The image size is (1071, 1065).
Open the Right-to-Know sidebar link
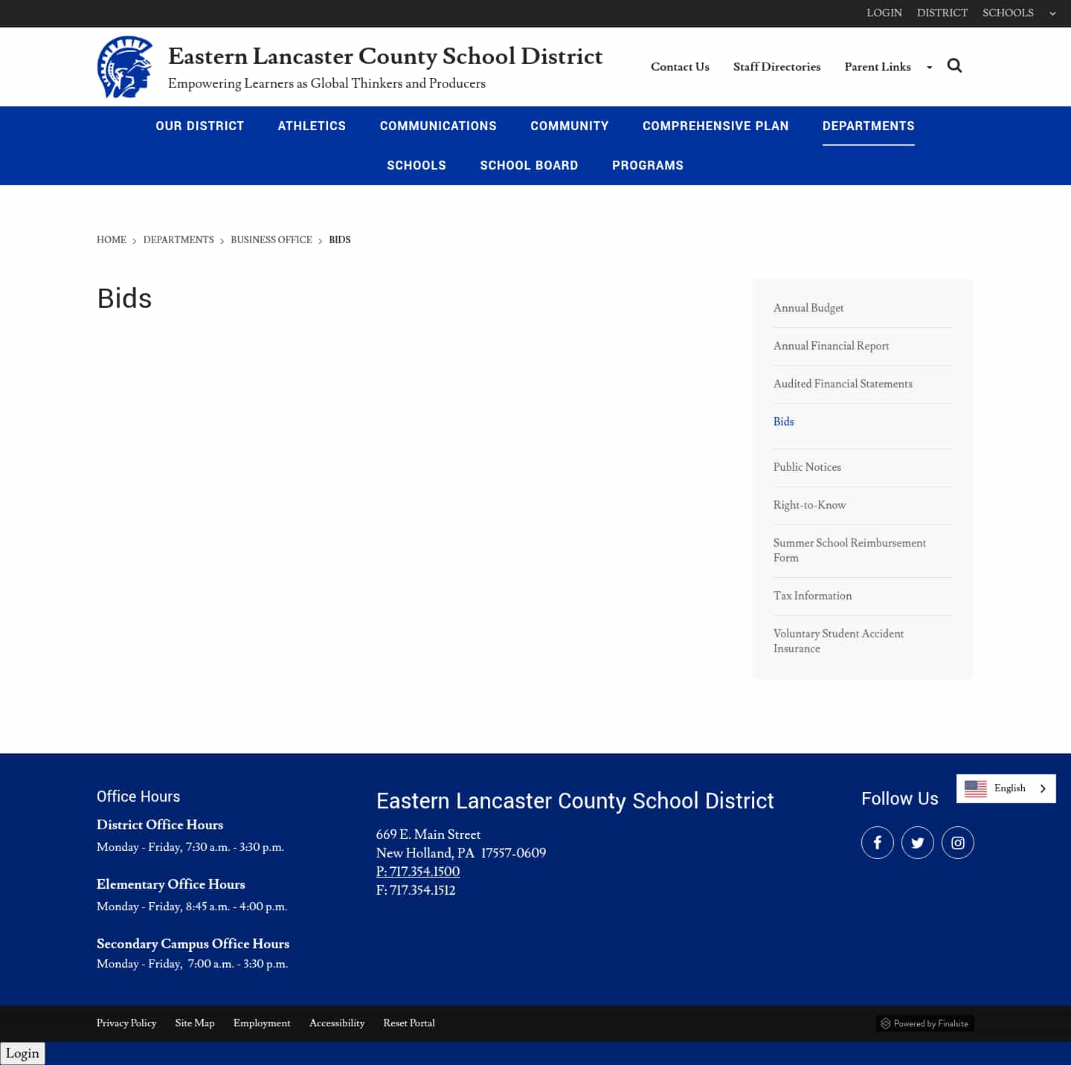click(x=809, y=505)
